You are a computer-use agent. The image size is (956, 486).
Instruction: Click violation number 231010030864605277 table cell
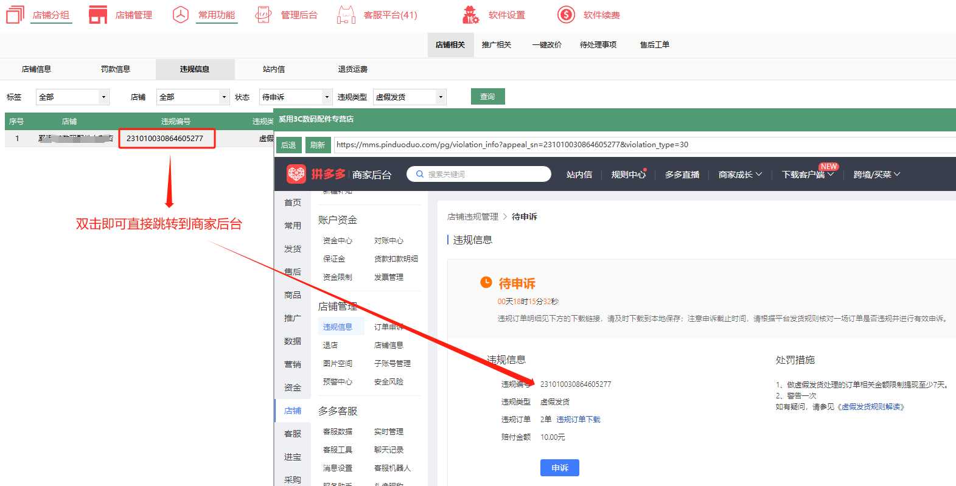165,139
